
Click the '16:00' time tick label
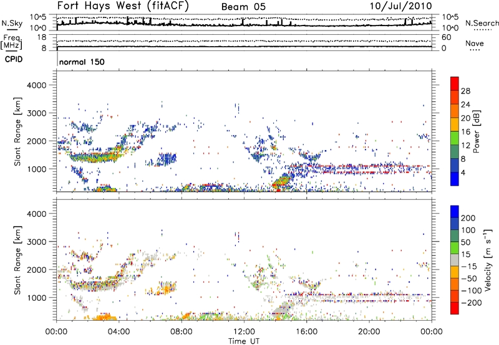(306, 332)
